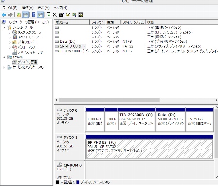Click the ディスク 0 drive icon

click(x=59, y=110)
